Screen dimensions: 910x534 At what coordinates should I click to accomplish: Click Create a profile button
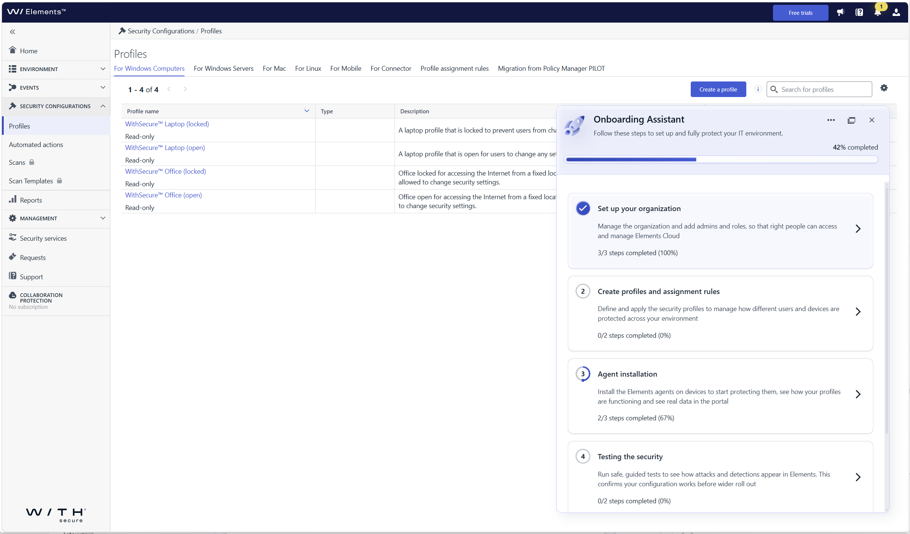718,89
